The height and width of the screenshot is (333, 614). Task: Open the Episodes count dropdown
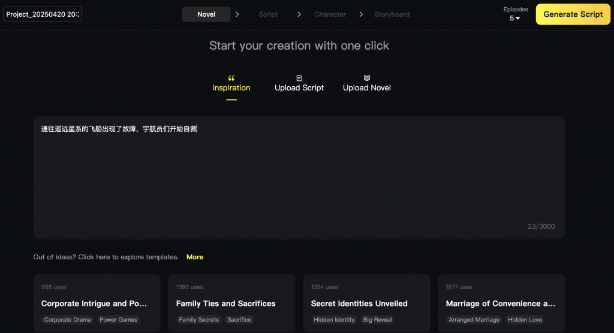(515, 18)
